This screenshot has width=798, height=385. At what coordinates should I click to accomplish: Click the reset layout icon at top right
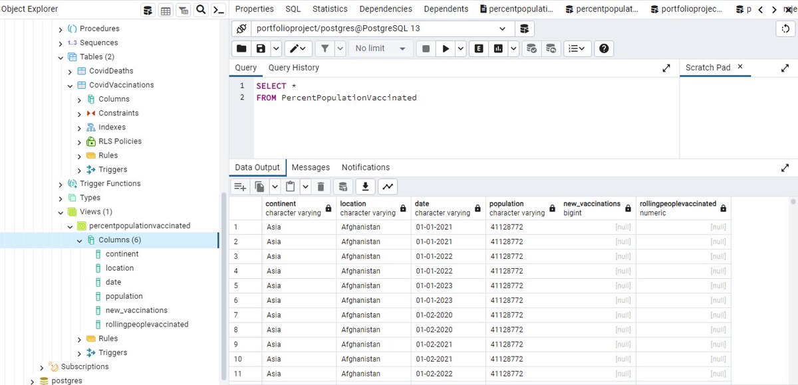(x=786, y=29)
